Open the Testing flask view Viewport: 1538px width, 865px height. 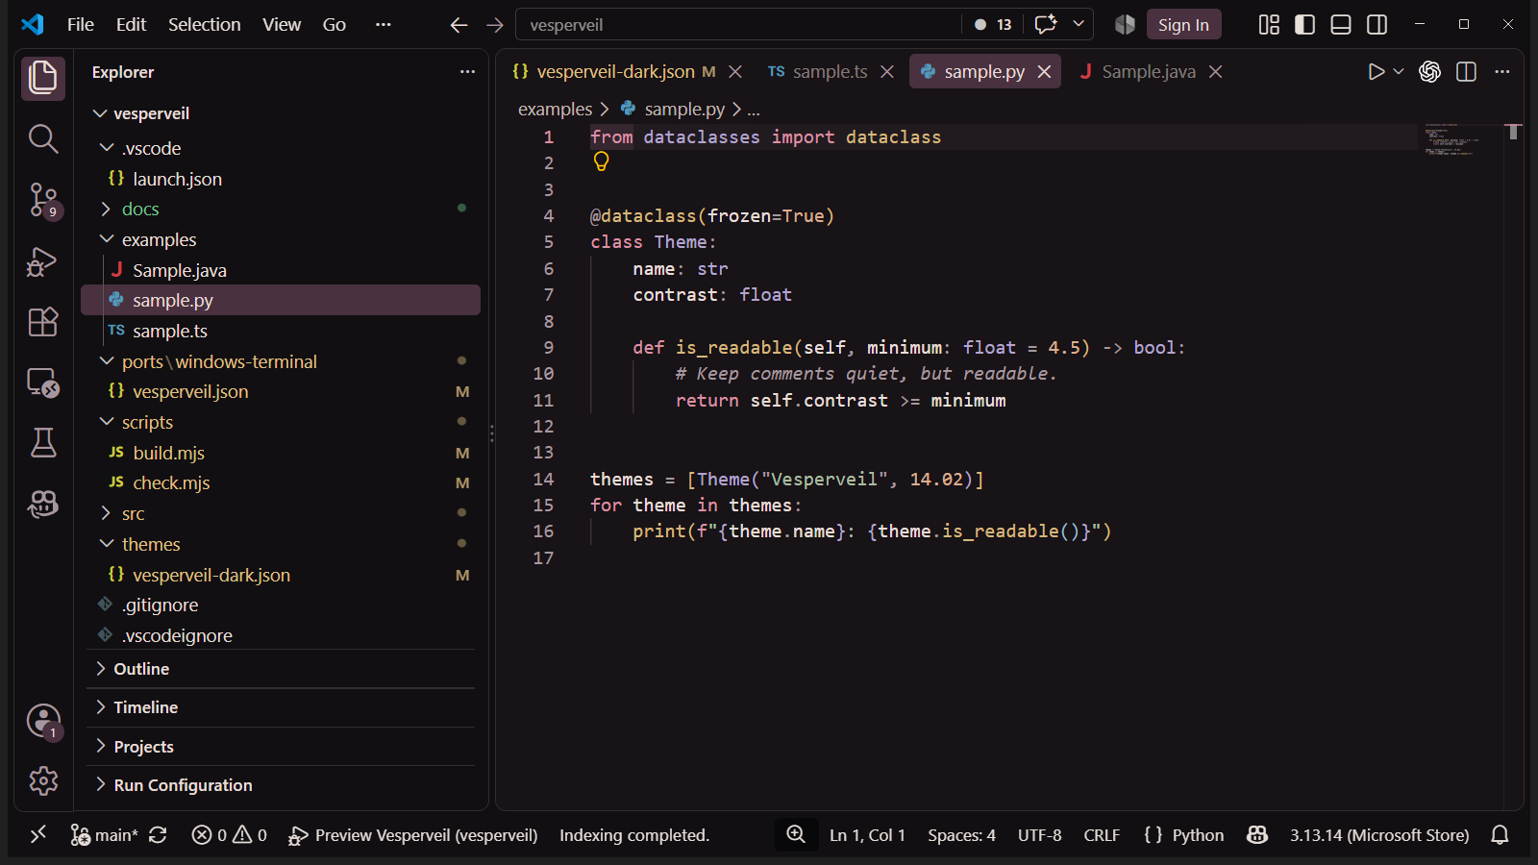[43, 443]
